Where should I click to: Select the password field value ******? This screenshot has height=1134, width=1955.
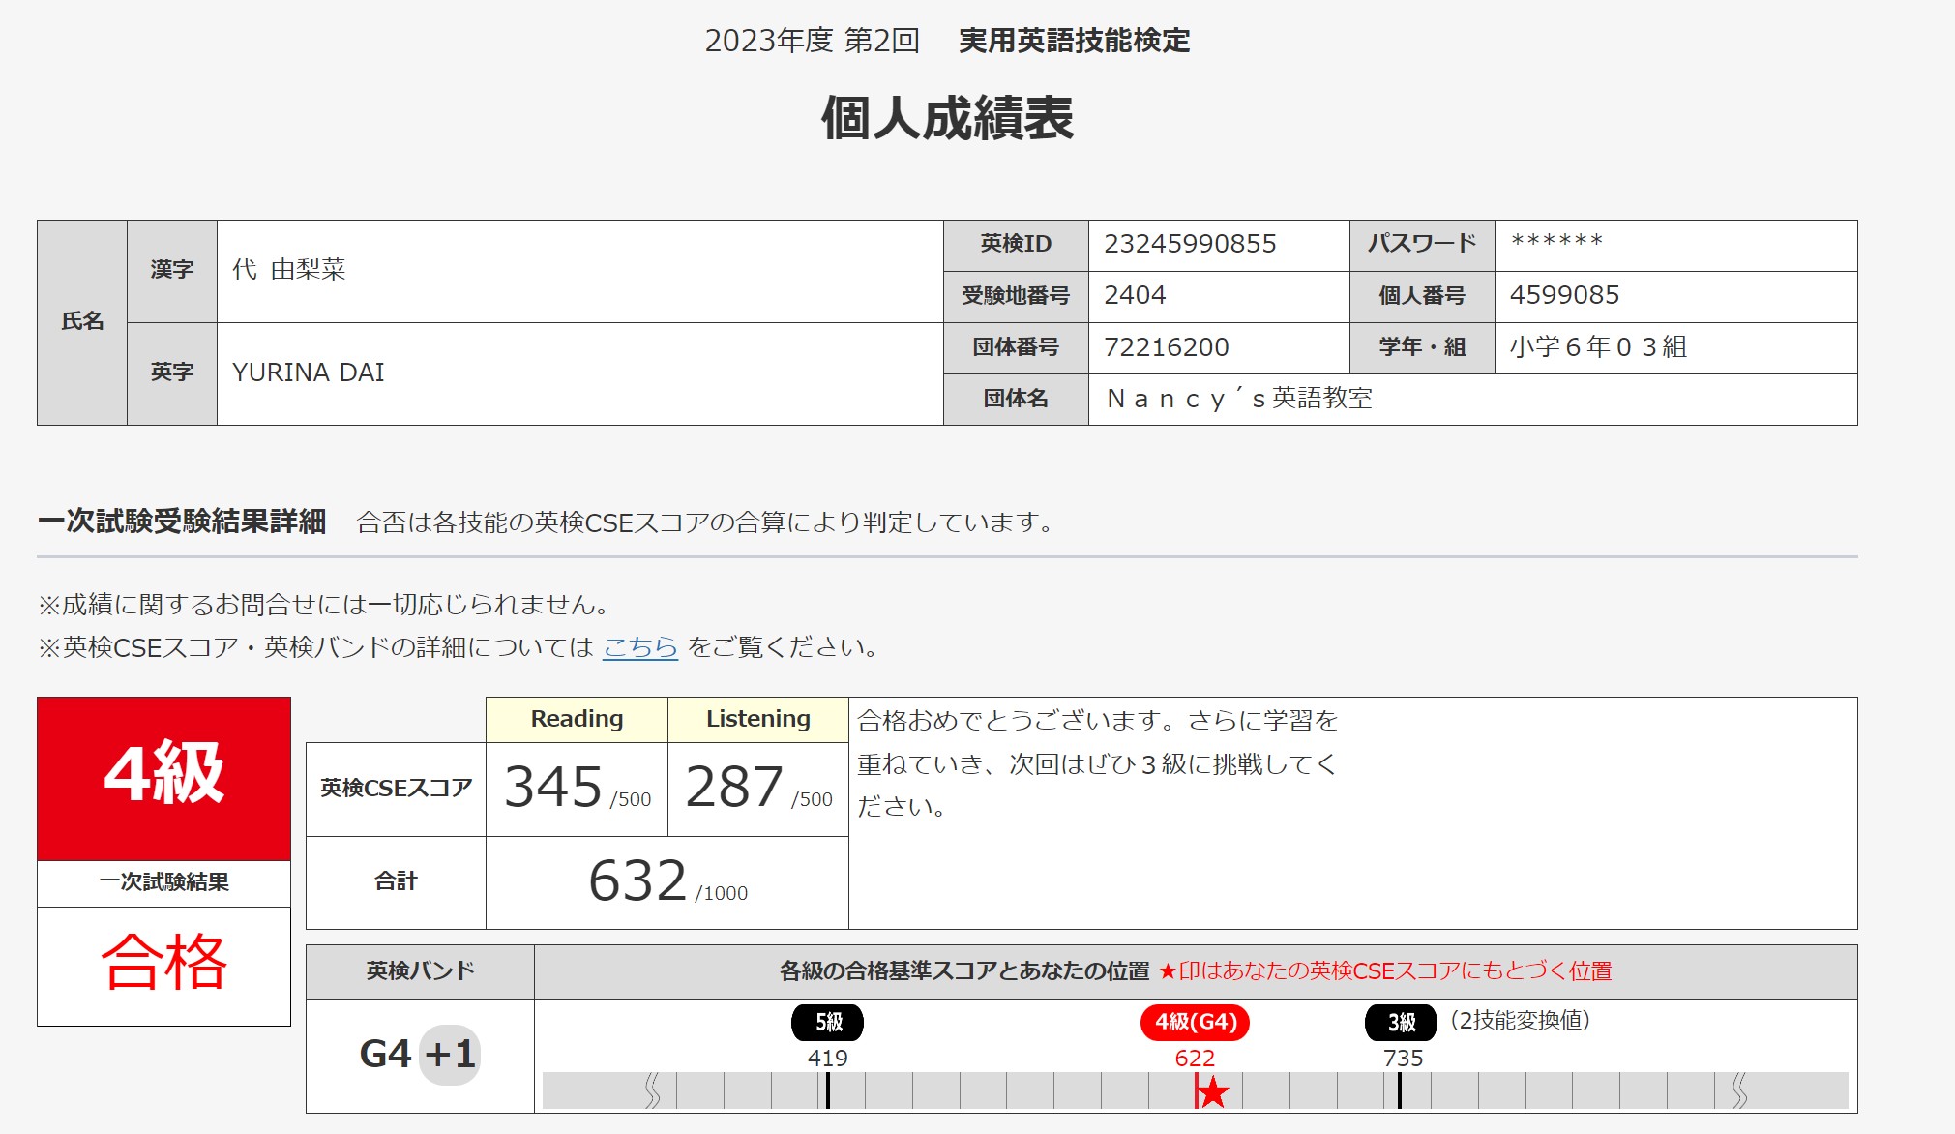point(1556,242)
